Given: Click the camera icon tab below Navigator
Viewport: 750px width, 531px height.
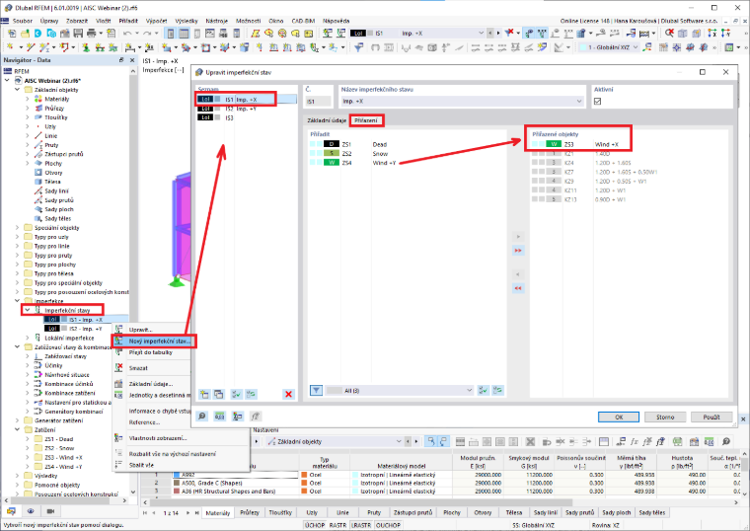Looking at the screenshot, I should click(50, 511).
